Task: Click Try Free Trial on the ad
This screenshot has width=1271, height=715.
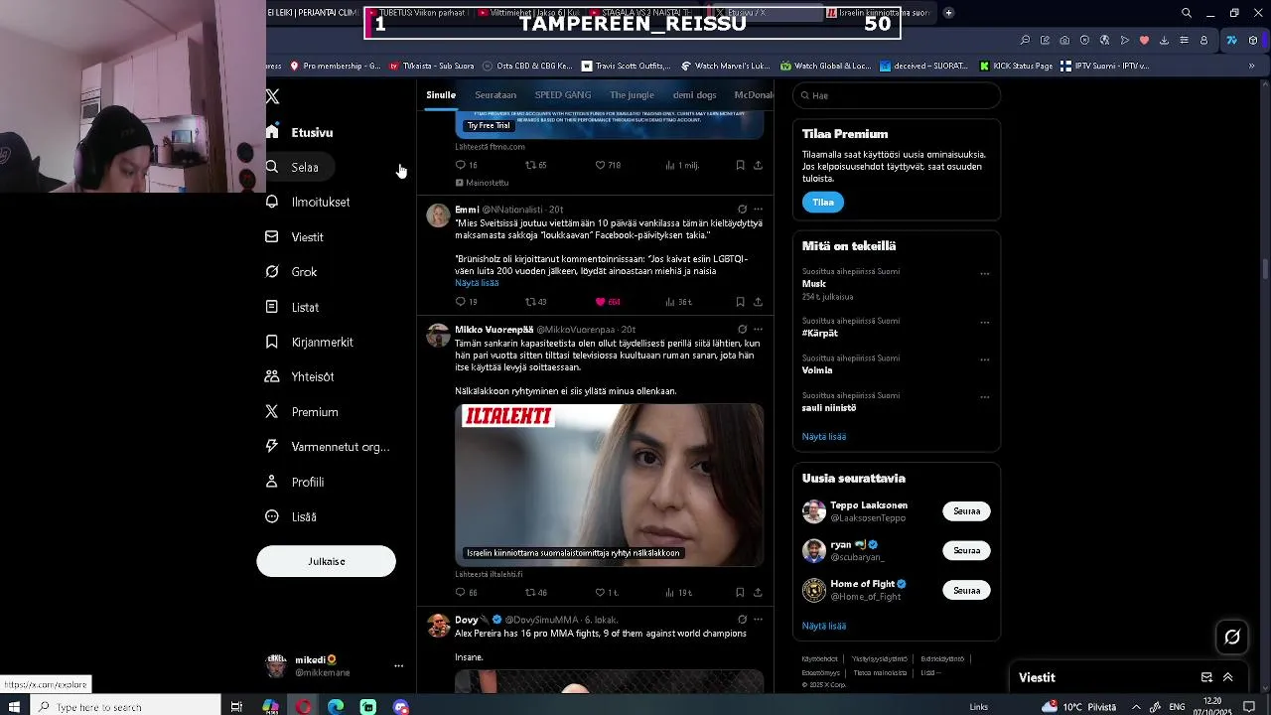Action: click(x=489, y=126)
